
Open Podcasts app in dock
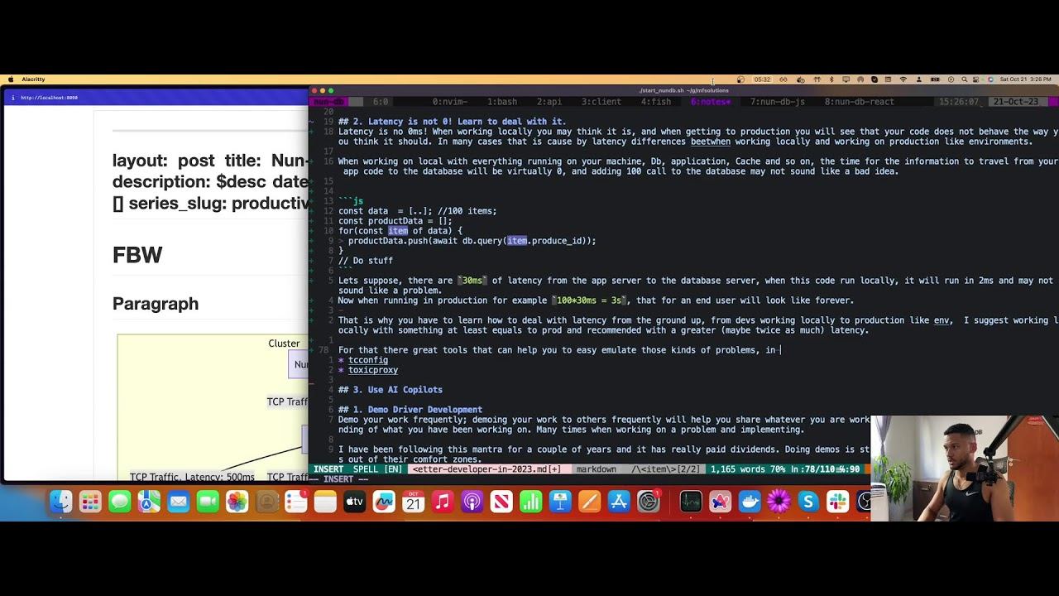tap(472, 502)
